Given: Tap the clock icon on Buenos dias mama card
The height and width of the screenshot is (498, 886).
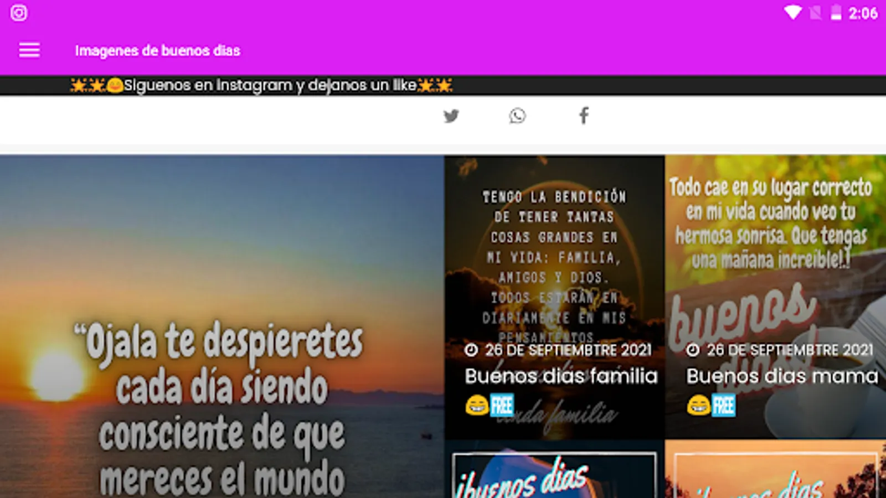Looking at the screenshot, I should pyautogui.click(x=693, y=350).
